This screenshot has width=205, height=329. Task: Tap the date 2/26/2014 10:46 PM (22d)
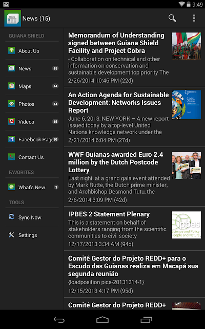[x=100, y=81]
